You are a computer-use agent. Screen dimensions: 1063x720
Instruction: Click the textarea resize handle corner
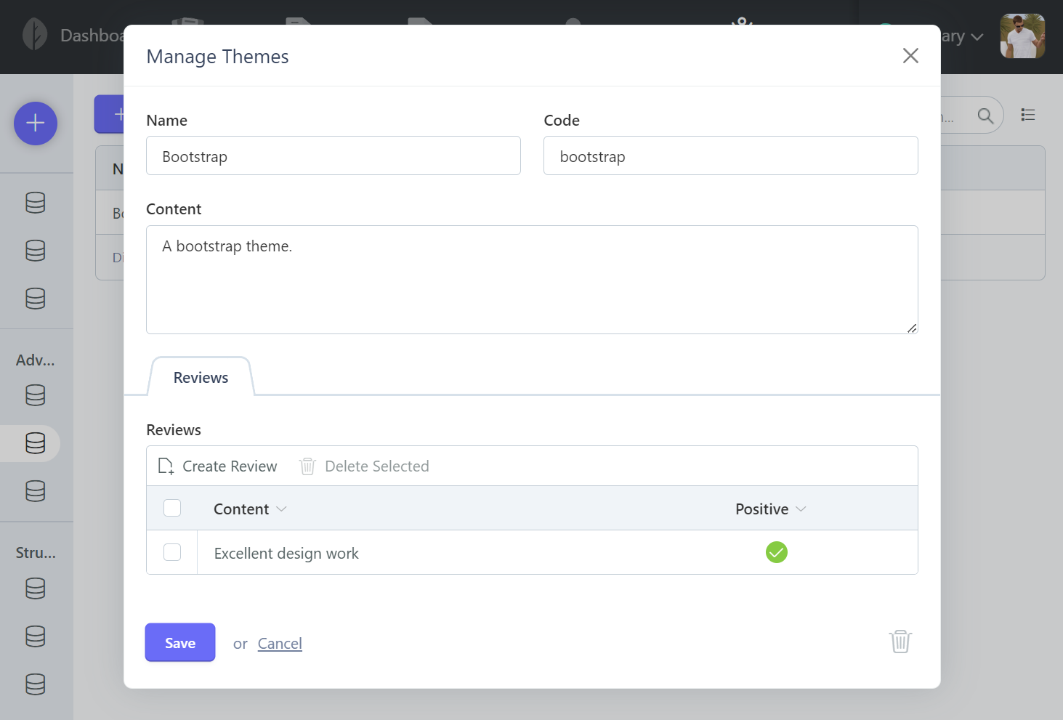coord(912,328)
